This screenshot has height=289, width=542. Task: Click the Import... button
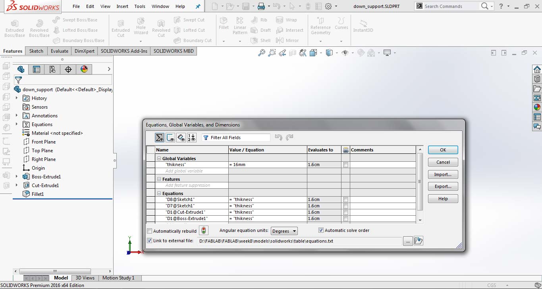443,174
